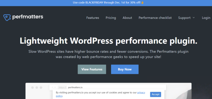Screen dimensions: 212x99
Task: Open the Features menu item
Action: [92, 18]
